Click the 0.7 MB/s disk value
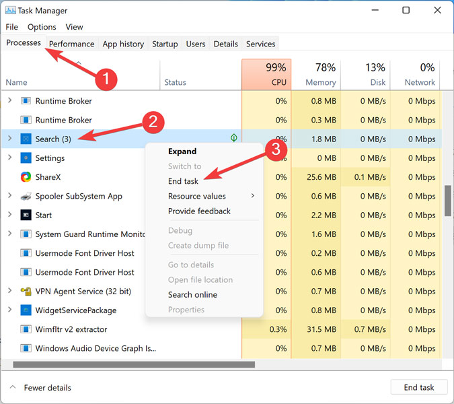 click(370, 329)
